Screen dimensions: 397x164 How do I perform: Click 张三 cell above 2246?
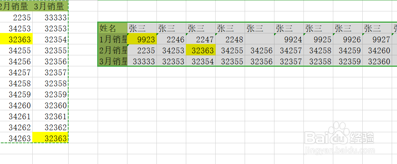(x=171, y=28)
